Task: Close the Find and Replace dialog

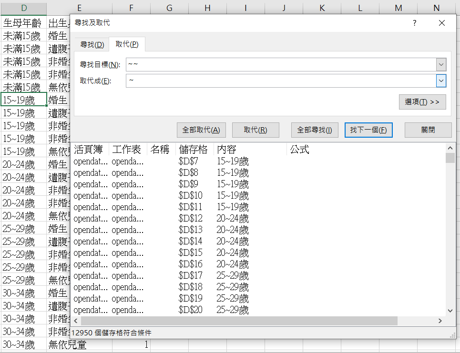Action: [x=441, y=23]
